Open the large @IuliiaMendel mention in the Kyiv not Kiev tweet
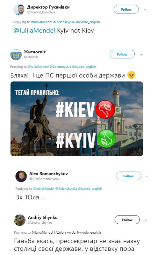This screenshot has width=164, height=255. point(34,31)
